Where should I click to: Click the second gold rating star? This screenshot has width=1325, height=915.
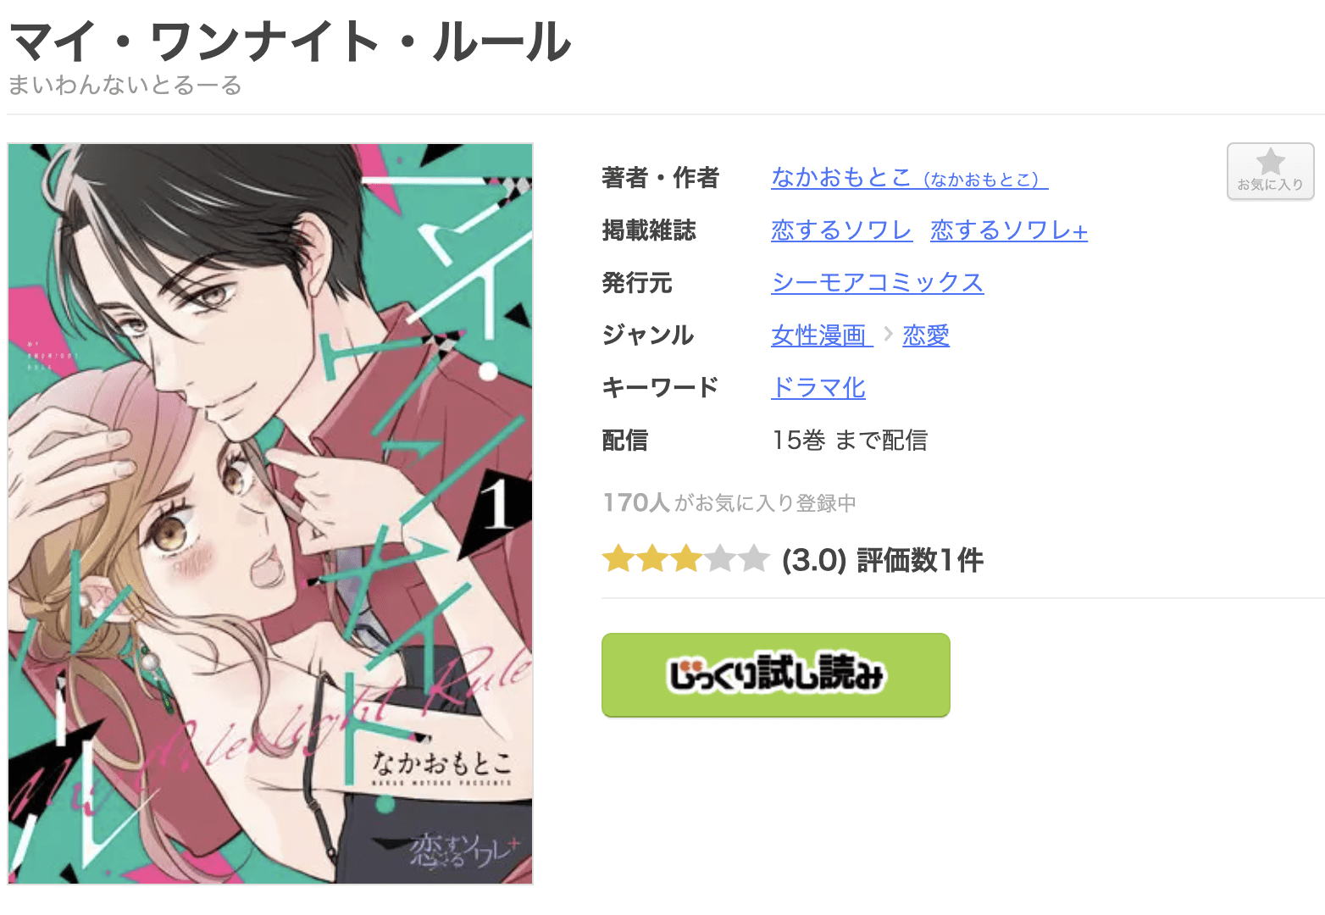point(651,559)
